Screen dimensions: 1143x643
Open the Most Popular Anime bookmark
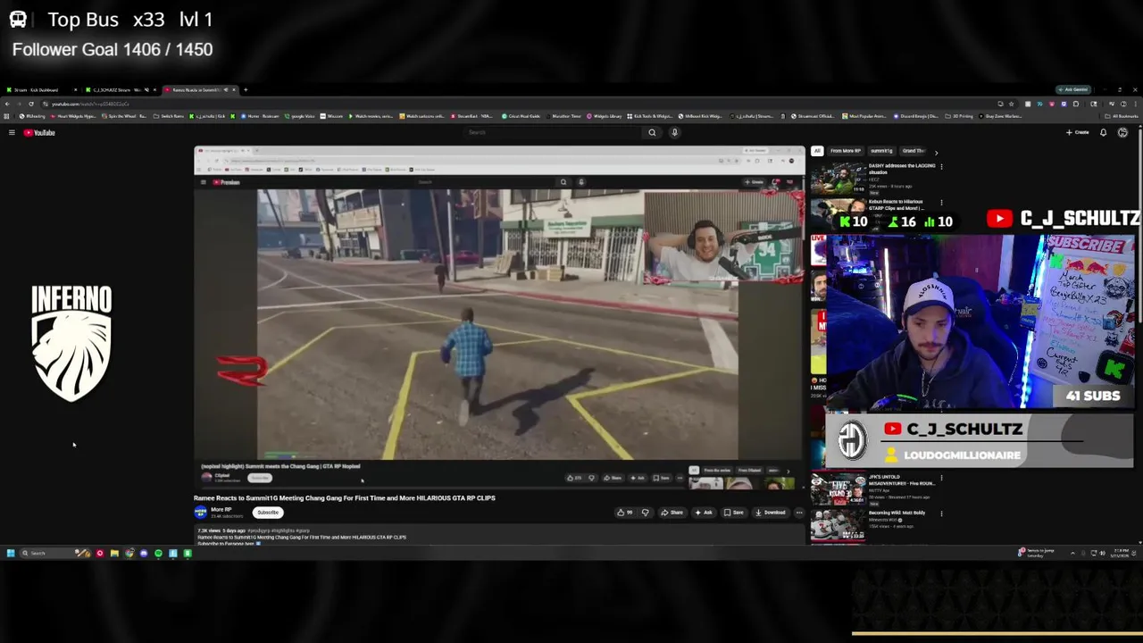tap(864, 115)
